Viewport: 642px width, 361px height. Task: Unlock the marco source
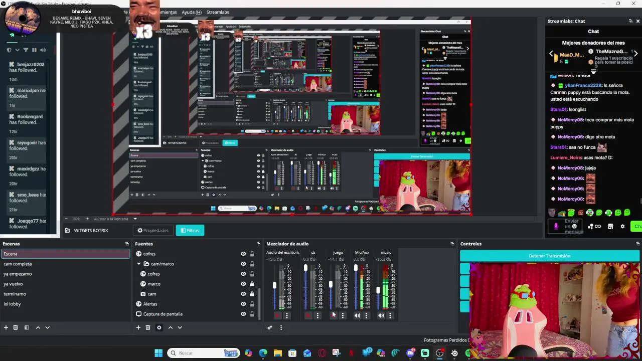coord(252,284)
